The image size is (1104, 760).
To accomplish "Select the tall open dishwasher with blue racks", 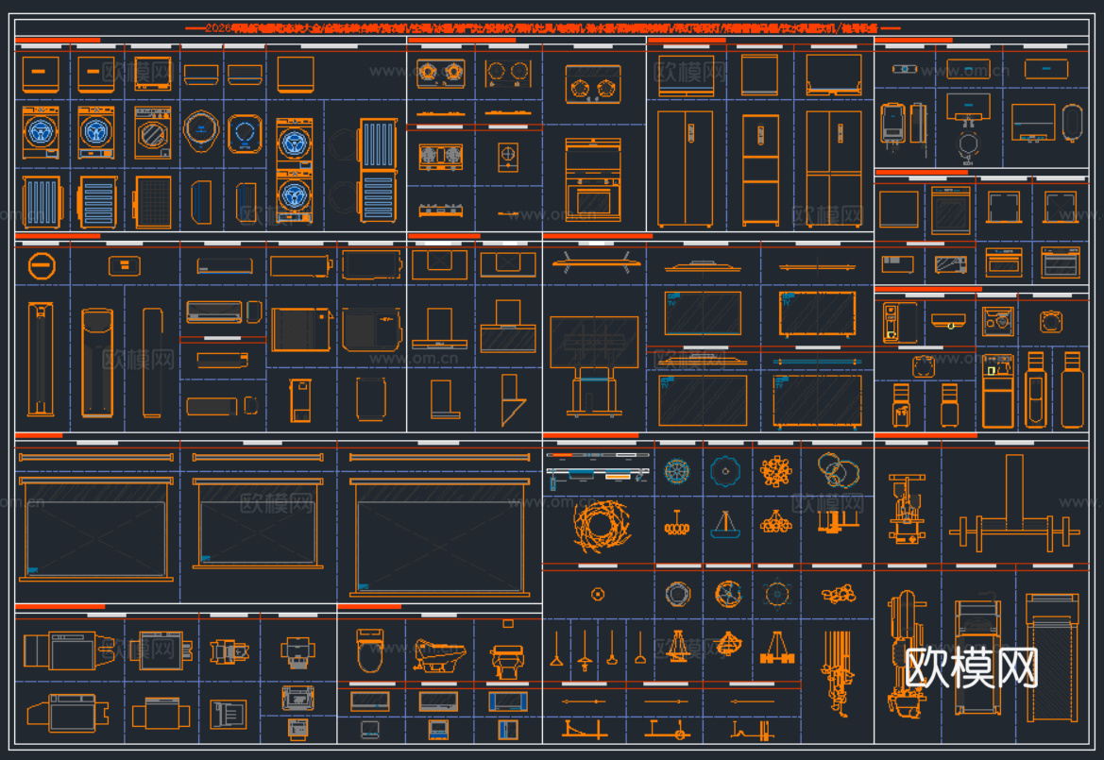I will [378, 170].
